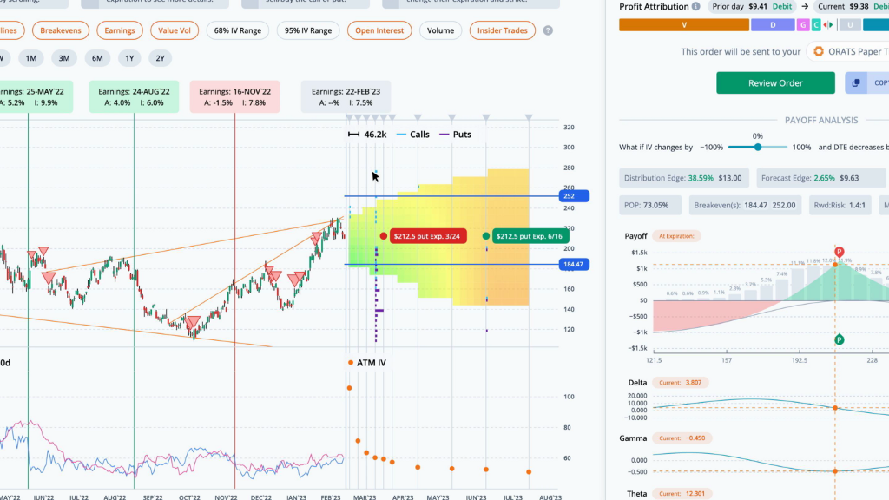This screenshot has height=500, width=889.
Task: Click the Profit Attribution info icon
Action: pos(695,7)
